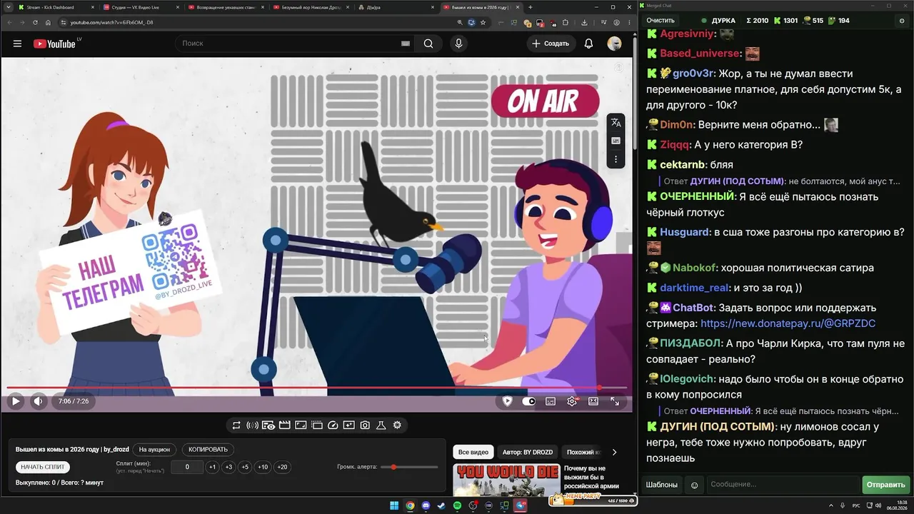Bookmark this page with the star

483,22
